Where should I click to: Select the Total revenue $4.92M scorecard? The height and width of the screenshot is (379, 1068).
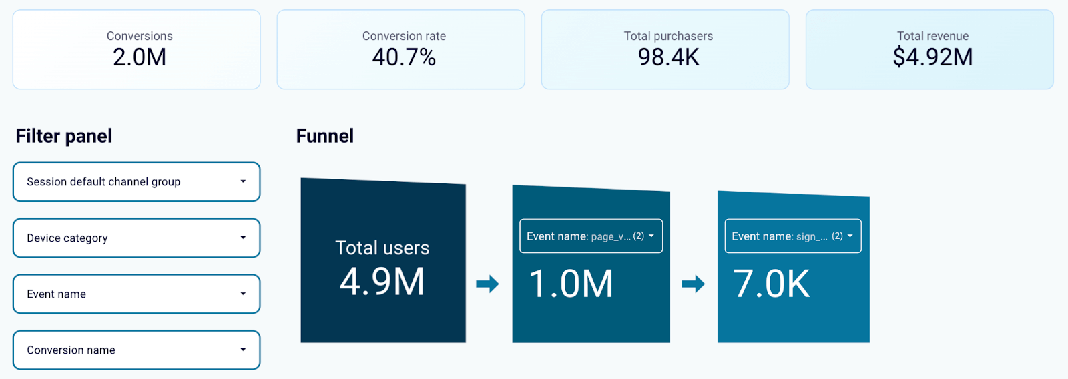[929, 49]
